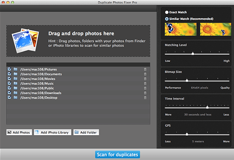Click the trash icon beside /Users/mac108/Downloads
Screen dimensions: 234x160
click(145, 93)
